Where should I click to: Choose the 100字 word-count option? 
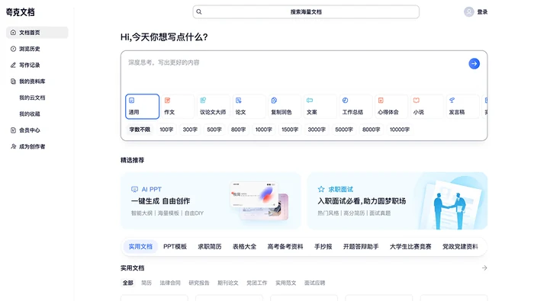[x=166, y=130]
